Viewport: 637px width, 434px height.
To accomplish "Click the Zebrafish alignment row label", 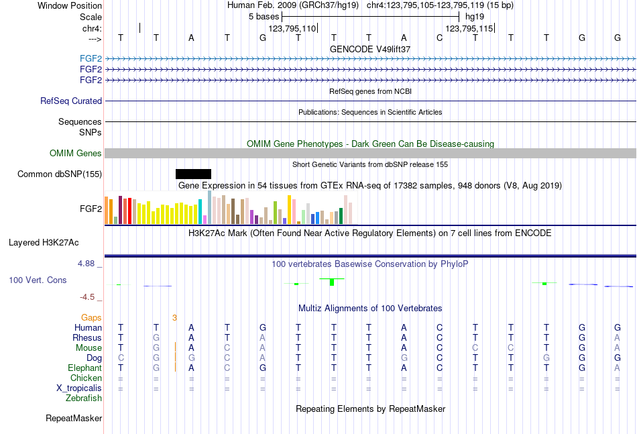I will point(84,398).
